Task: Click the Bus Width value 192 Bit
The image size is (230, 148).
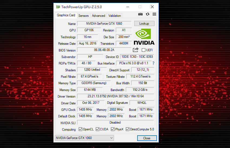Action: pos(143,83)
